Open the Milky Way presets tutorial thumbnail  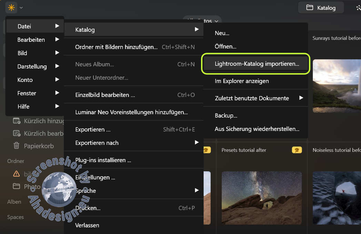(x=262, y=198)
